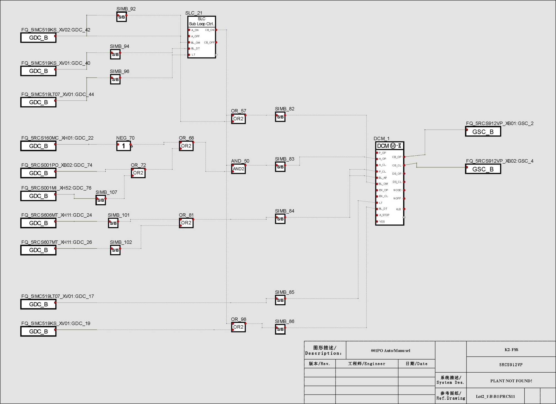The image size is (556, 404).
Task: Click the AND_50 AND2 gate
Action: coord(238,169)
